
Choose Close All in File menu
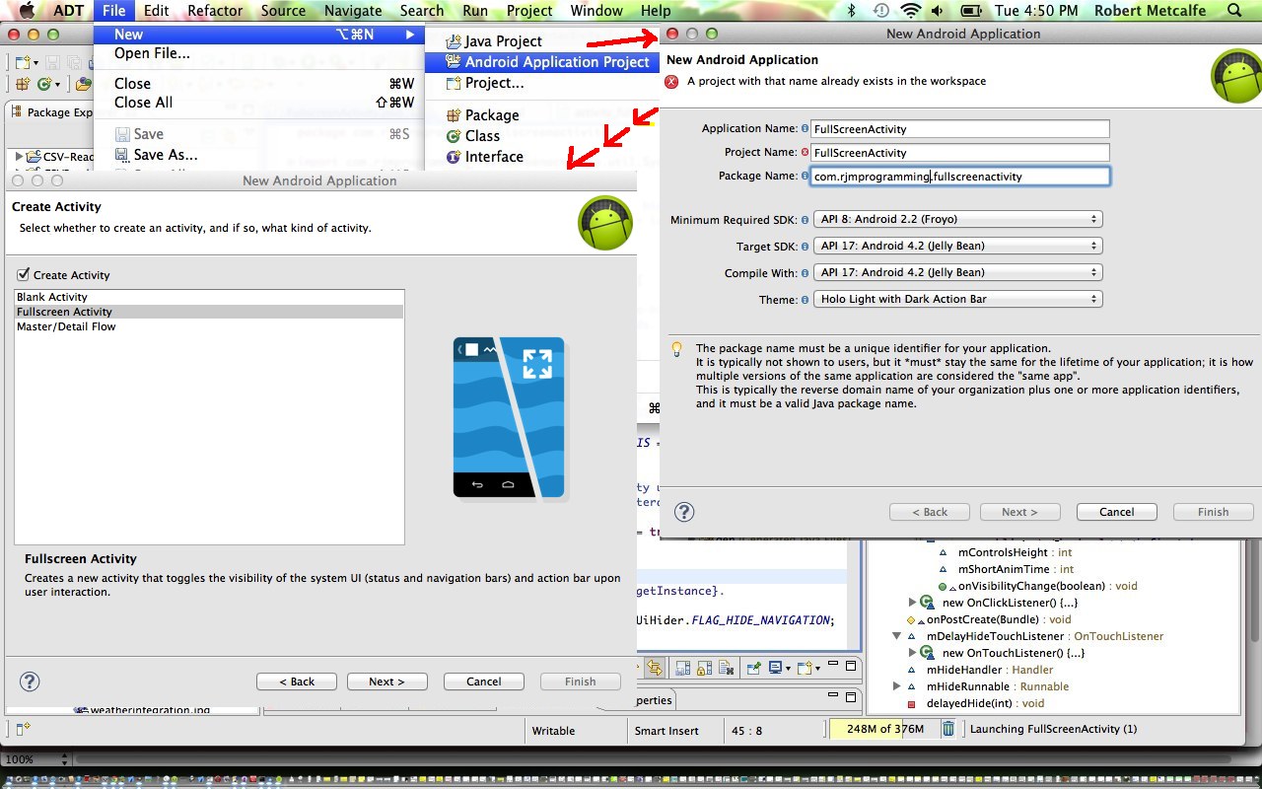[143, 103]
